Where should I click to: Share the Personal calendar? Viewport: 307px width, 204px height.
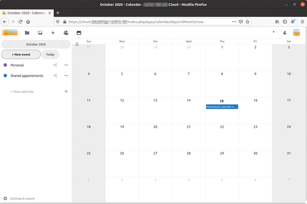coord(55,65)
